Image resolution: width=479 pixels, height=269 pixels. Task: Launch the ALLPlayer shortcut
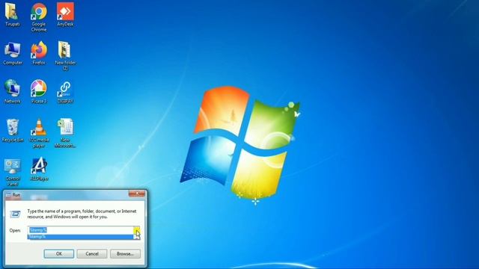39,170
